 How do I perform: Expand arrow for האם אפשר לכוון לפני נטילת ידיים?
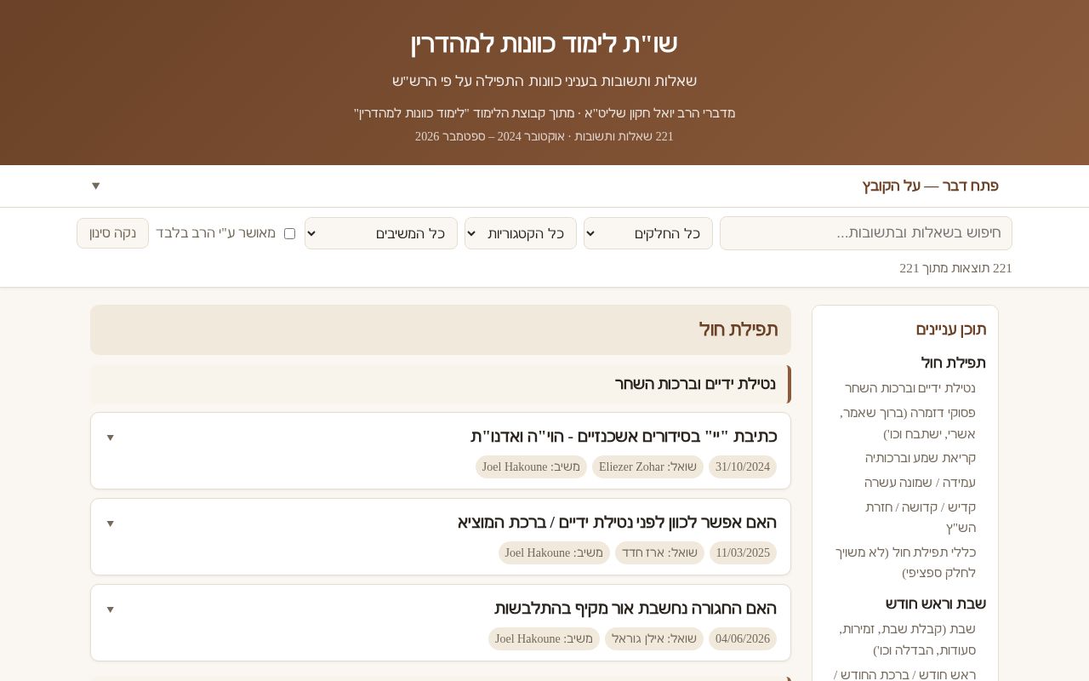110,524
